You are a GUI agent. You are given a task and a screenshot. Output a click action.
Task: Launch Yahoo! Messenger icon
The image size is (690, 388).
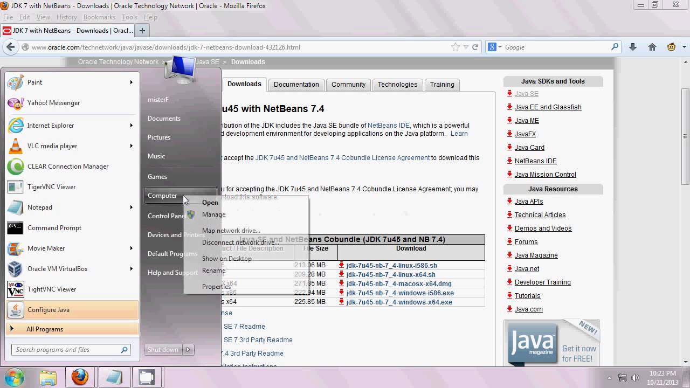coord(15,103)
